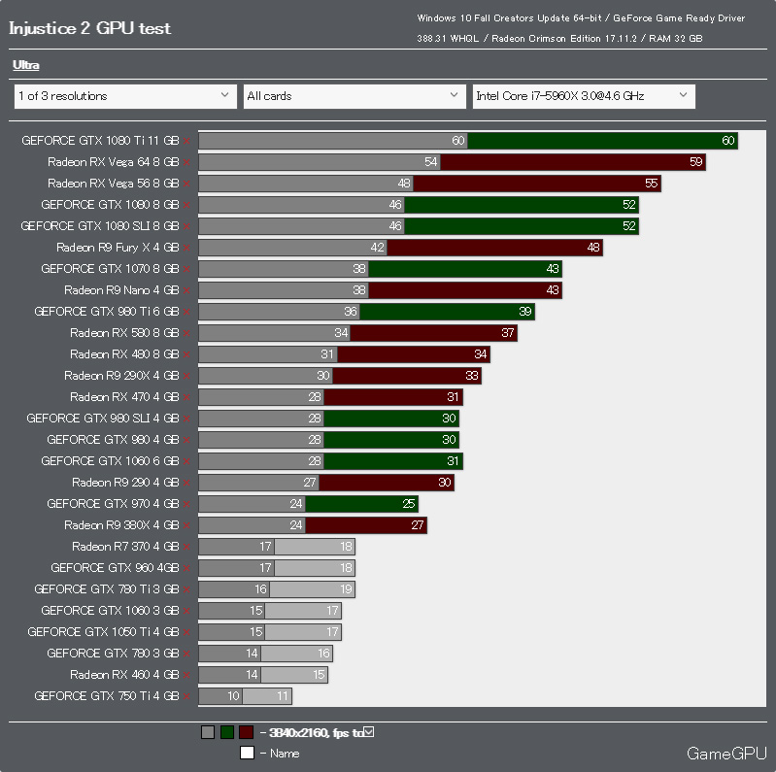Open the Intel Core i7-5960X processor dropdown

click(x=584, y=96)
